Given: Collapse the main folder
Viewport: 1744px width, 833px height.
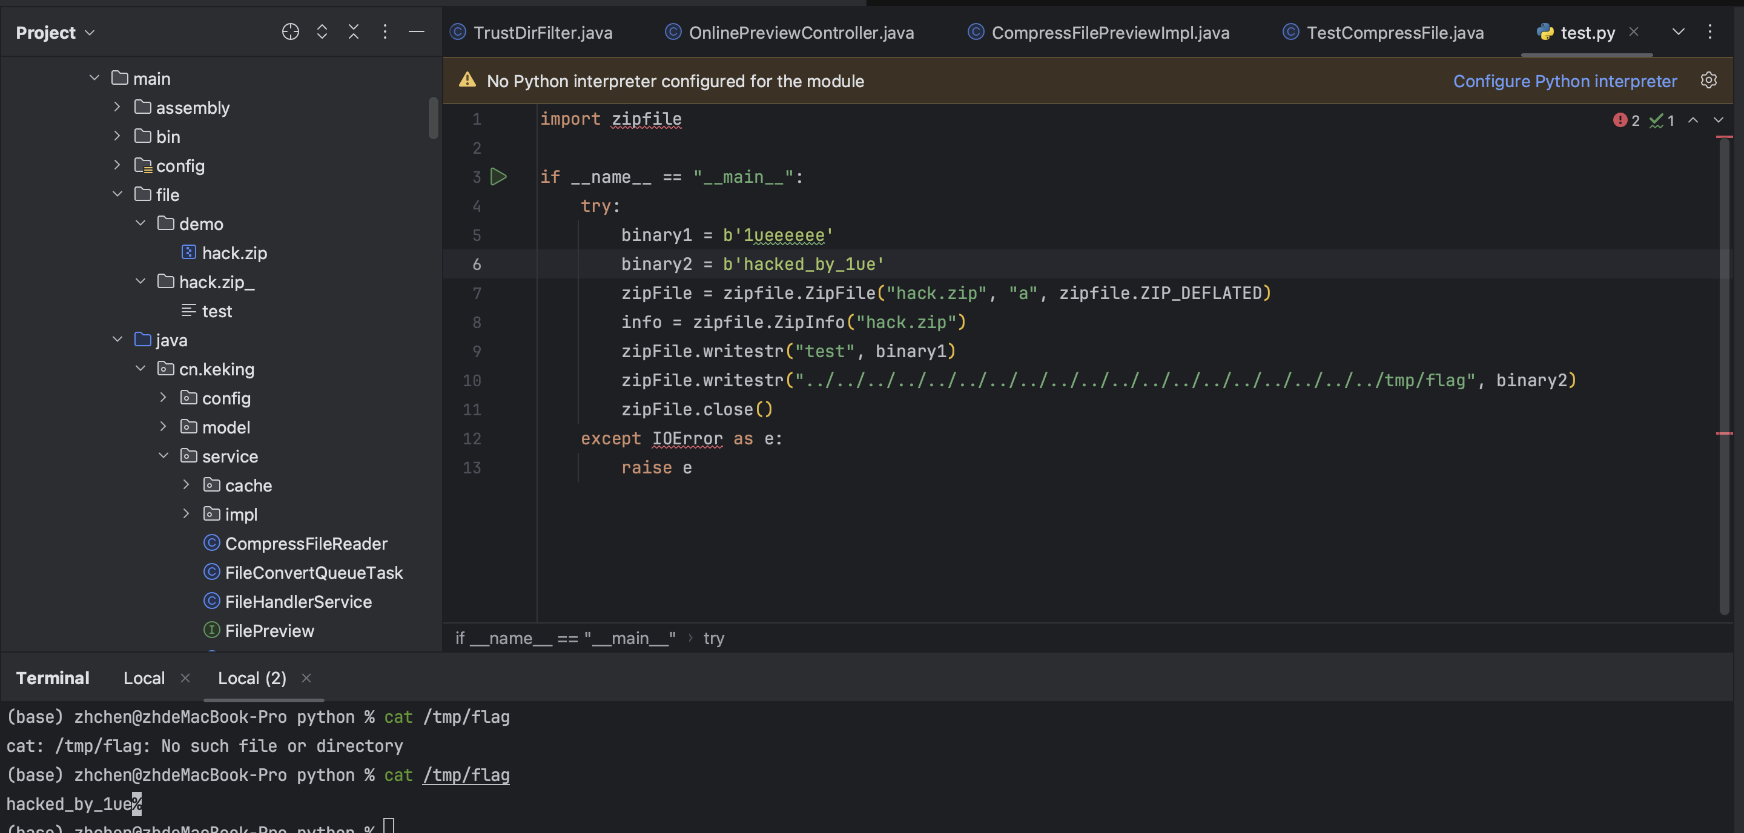Looking at the screenshot, I should click(x=94, y=79).
